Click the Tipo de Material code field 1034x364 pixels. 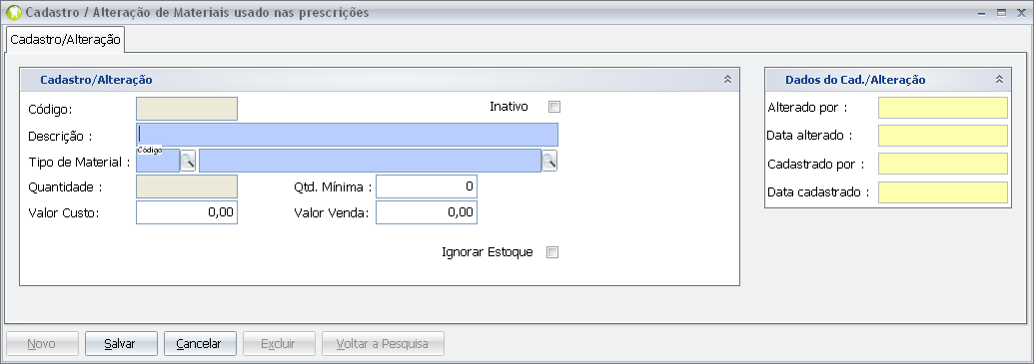(158, 161)
